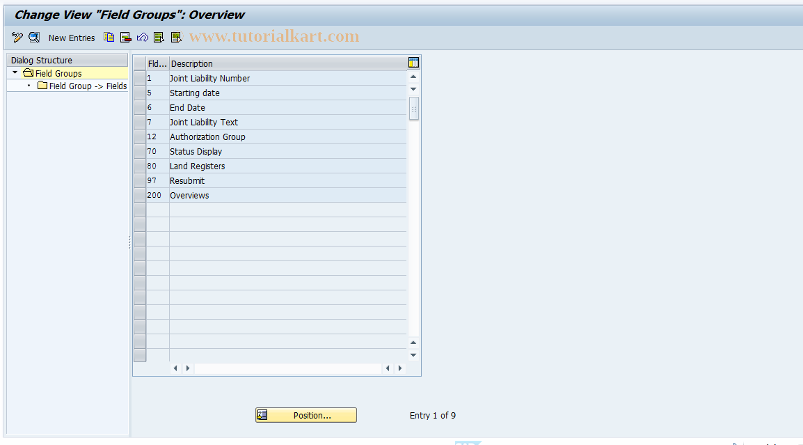Image resolution: width=803 pixels, height=445 pixels.
Task: Collapse the Field Groups tree node
Action: coord(15,73)
